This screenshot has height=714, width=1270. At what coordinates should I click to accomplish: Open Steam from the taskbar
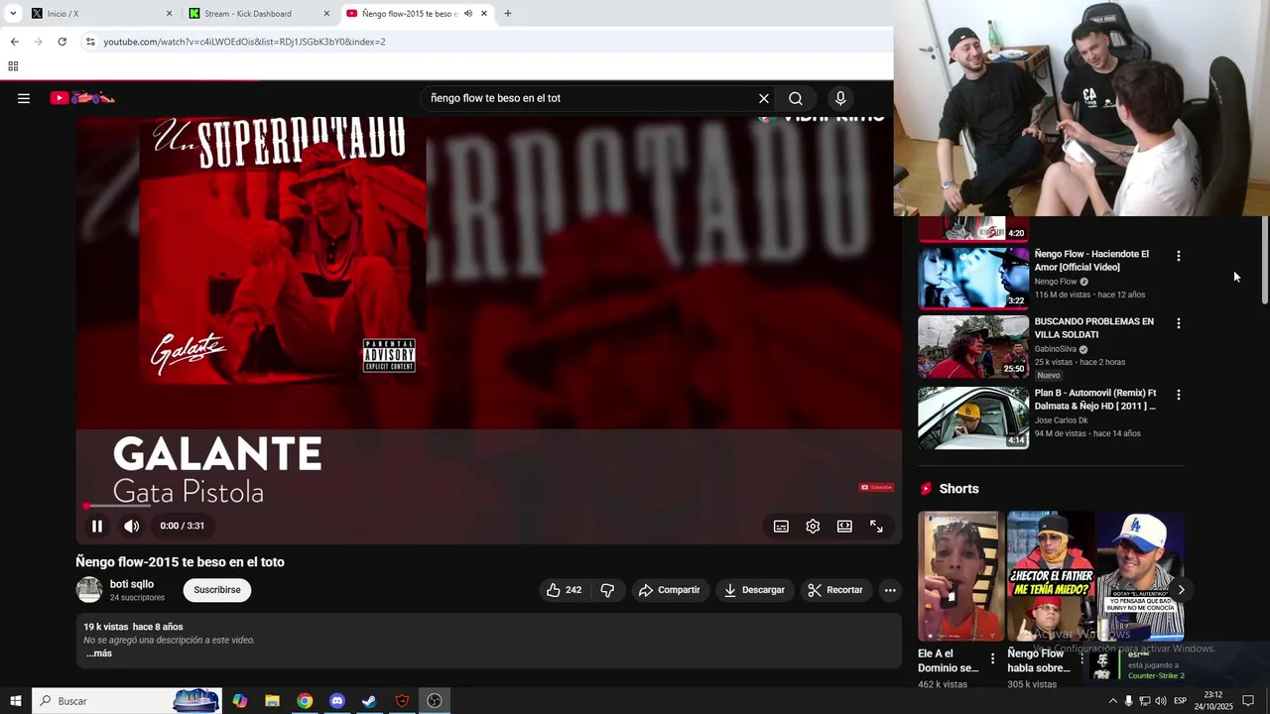(369, 701)
